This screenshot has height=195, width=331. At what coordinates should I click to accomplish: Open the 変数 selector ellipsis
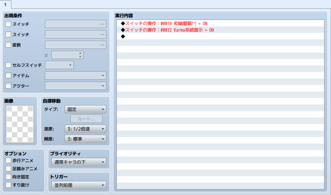[102, 45]
